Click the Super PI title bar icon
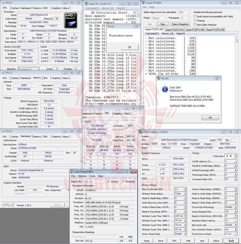 (86, 4)
